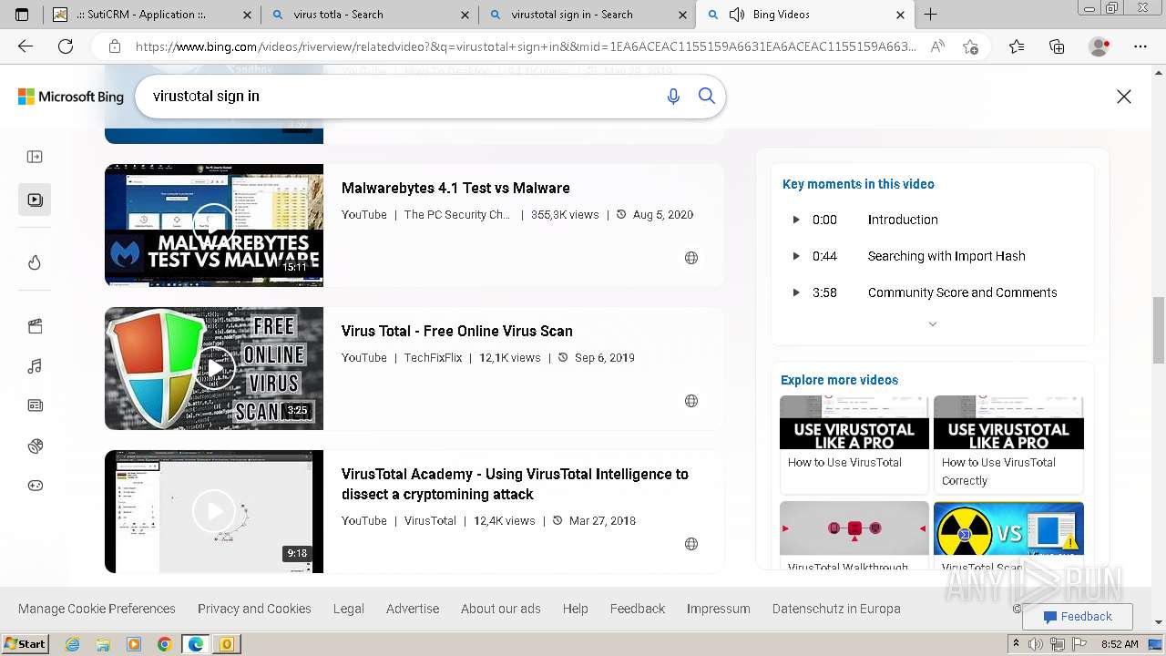This screenshot has width=1166, height=656.
Task: Expand more key moments chevron
Action: (x=932, y=324)
